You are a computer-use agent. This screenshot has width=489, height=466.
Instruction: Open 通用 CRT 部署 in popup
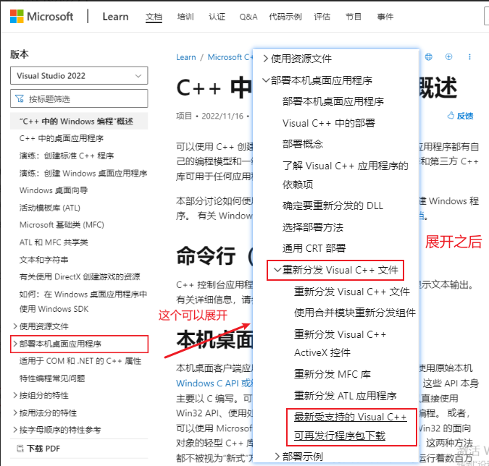[314, 248]
